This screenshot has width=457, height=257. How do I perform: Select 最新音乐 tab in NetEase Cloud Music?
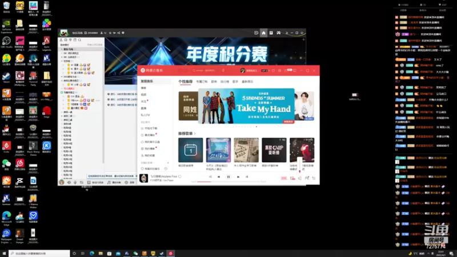pos(247,82)
